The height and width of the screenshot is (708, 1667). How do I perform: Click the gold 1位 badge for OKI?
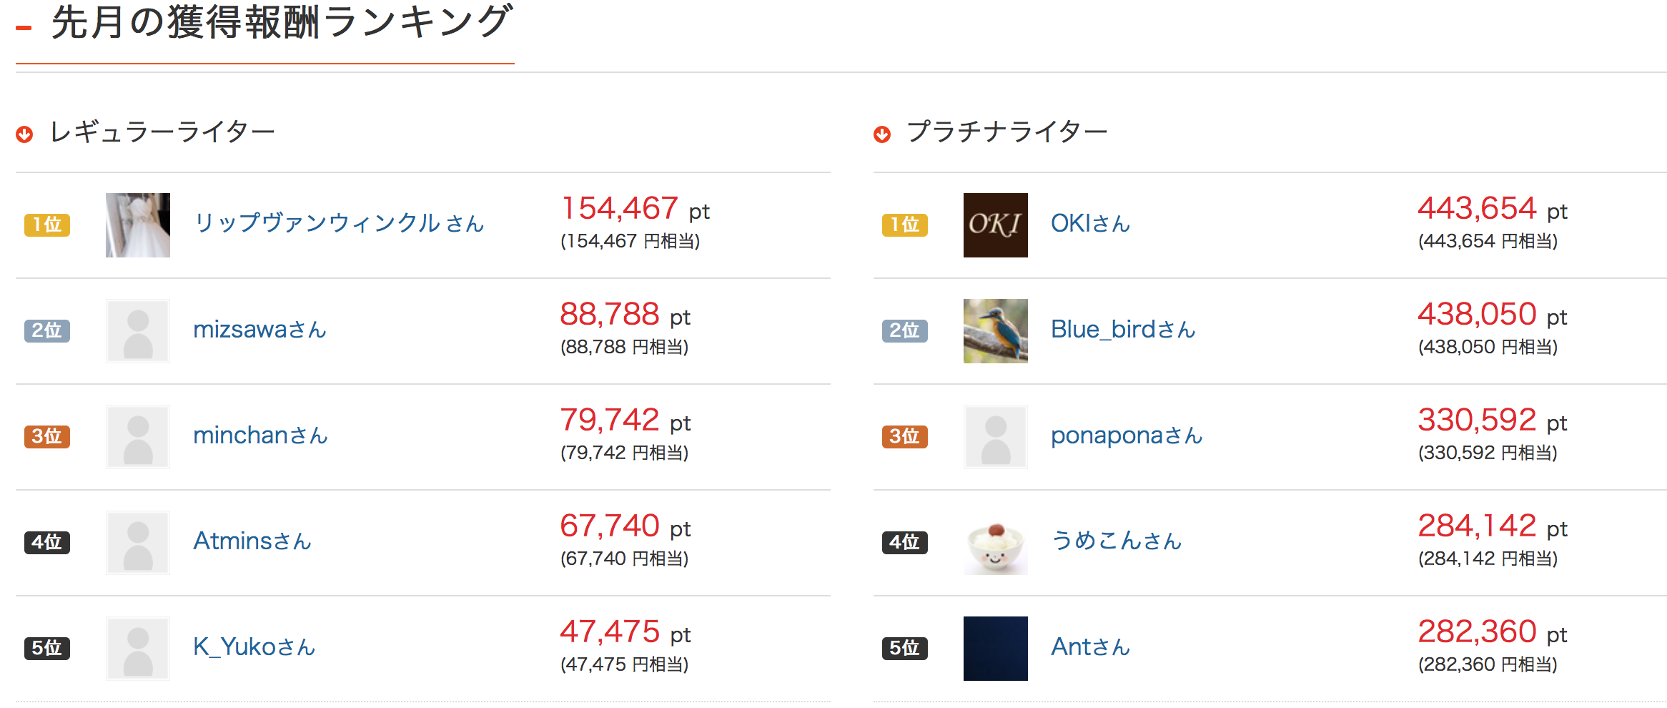click(x=904, y=225)
